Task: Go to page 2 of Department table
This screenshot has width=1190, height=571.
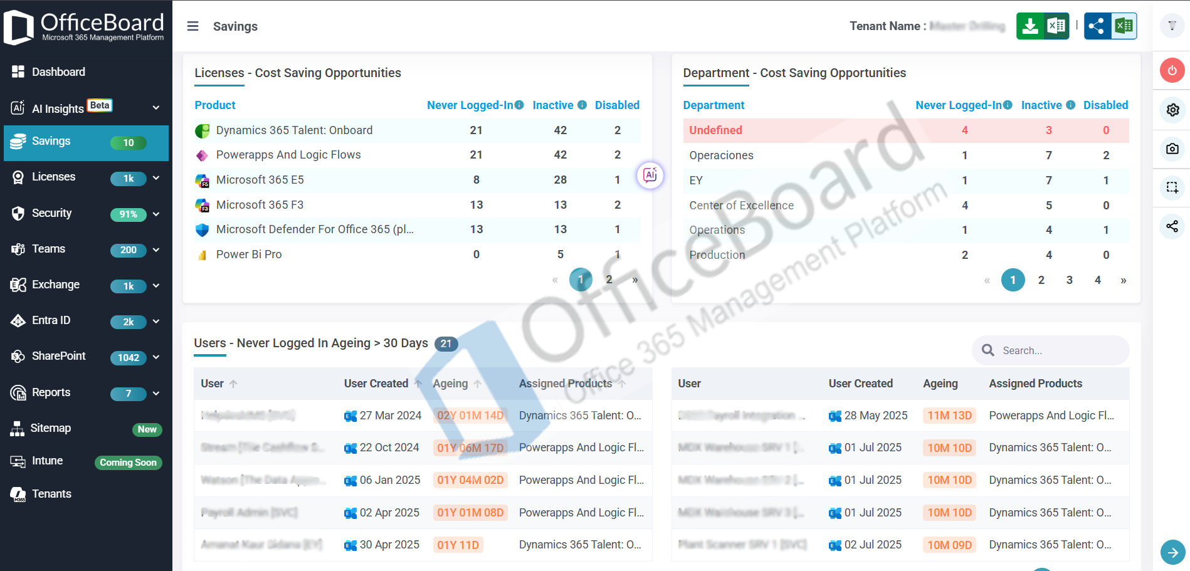Action: [1041, 280]
